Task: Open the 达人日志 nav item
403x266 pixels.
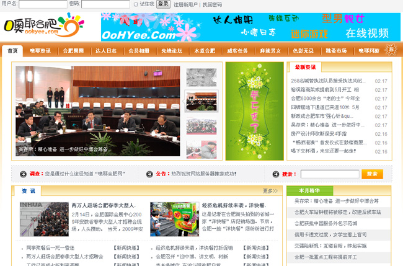Action: 106,51
